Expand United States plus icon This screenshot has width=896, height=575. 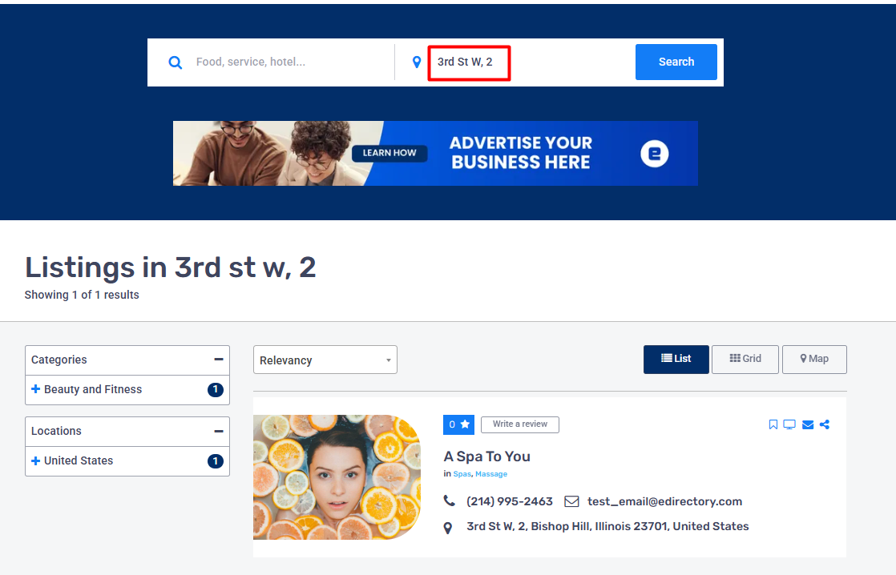pos(35,460)
